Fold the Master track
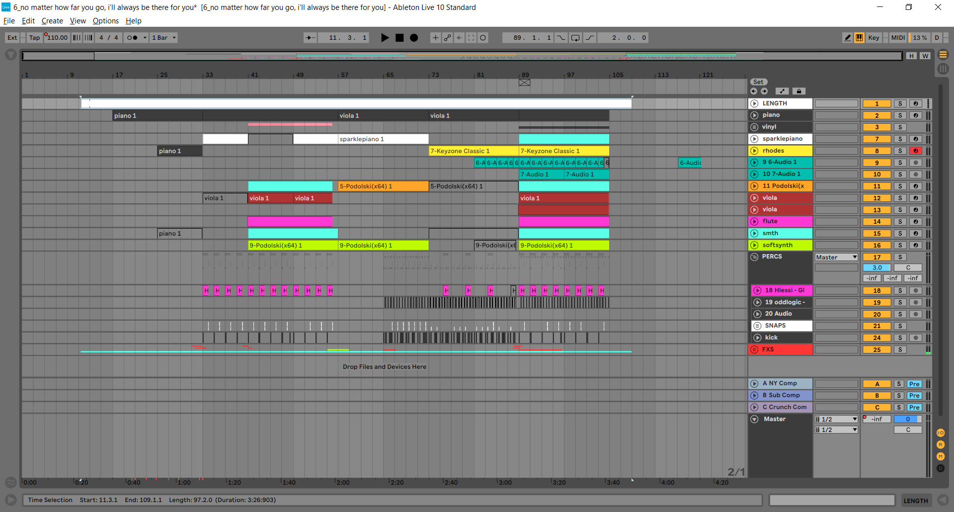Viewport: 954px width, 512px height. 754,419
